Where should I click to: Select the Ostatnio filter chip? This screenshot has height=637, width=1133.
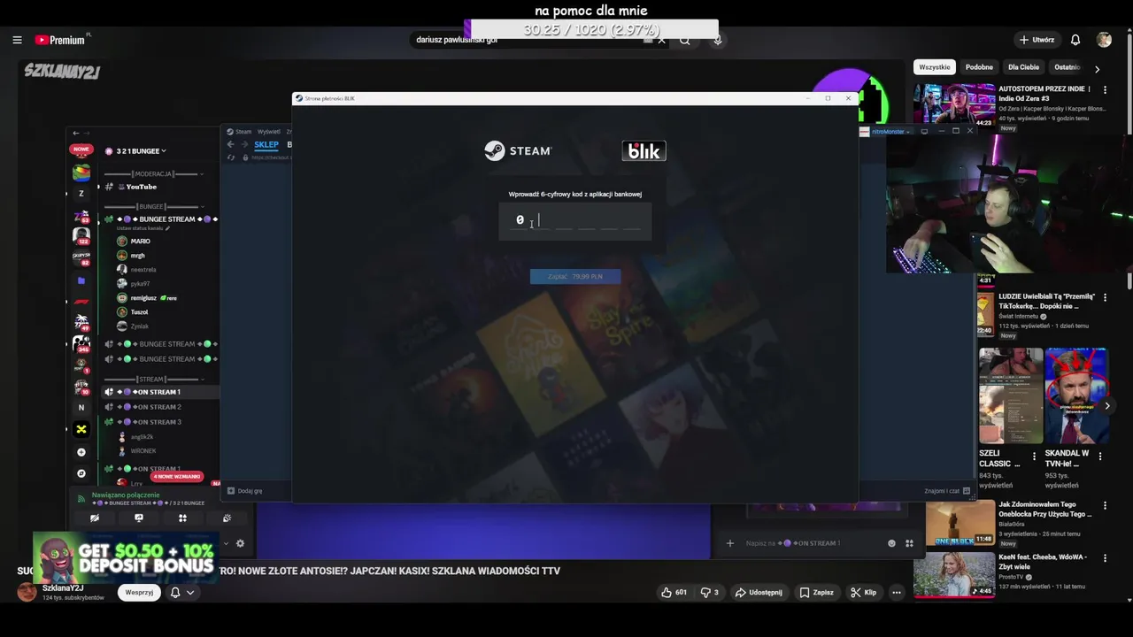[1067, 67]
